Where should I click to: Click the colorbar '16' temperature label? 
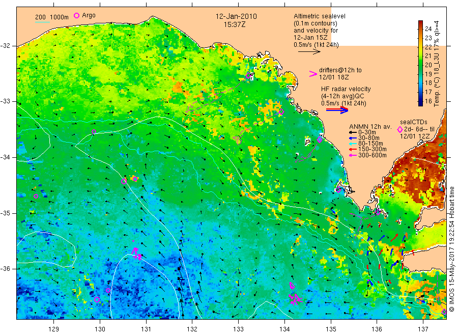click(428, 101)
